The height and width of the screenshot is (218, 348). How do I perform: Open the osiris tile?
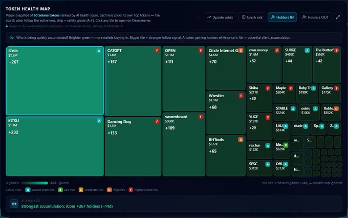309,113
